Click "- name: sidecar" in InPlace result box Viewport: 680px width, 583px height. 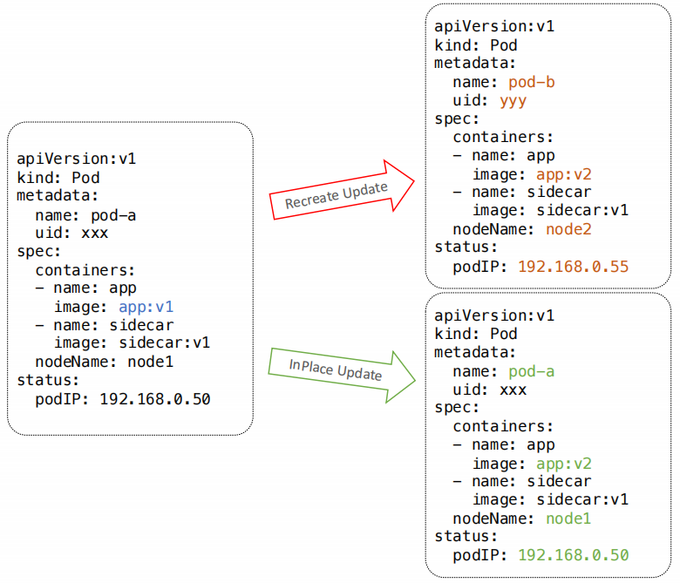click(522, 482)
